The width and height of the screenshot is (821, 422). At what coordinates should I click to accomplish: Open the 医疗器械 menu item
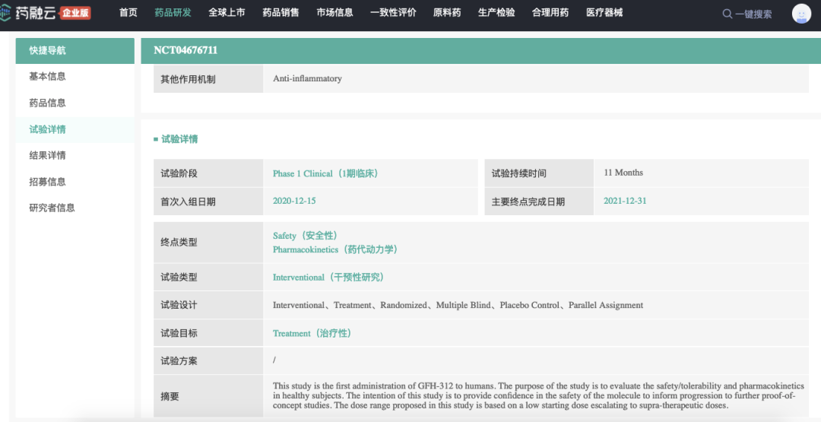click(x=604, y=13)
